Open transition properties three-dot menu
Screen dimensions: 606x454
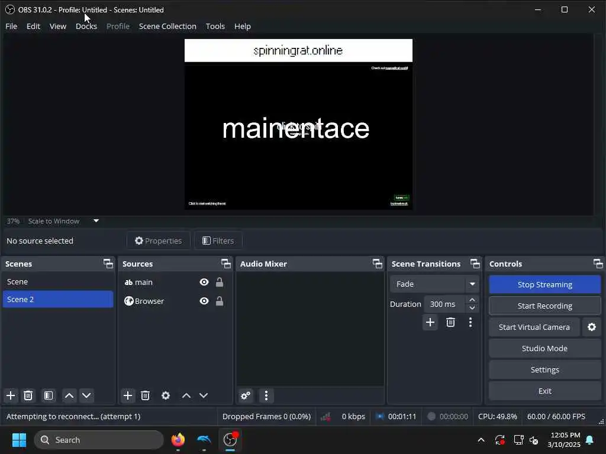pyautogui.click(x=470, y=322)
